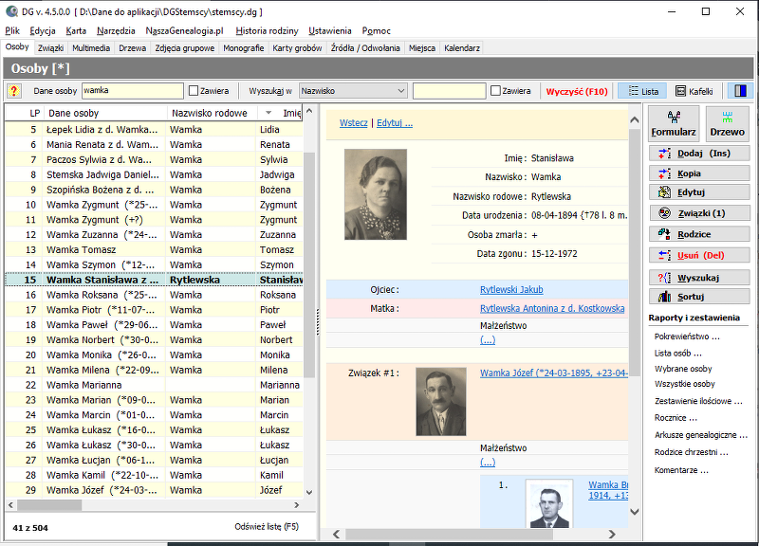Switch to the Karty grobów tab
This screenshot has width=759, height=546.
(297, 48)
